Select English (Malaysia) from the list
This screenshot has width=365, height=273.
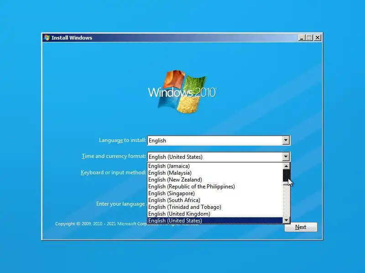tap(215, 173)
